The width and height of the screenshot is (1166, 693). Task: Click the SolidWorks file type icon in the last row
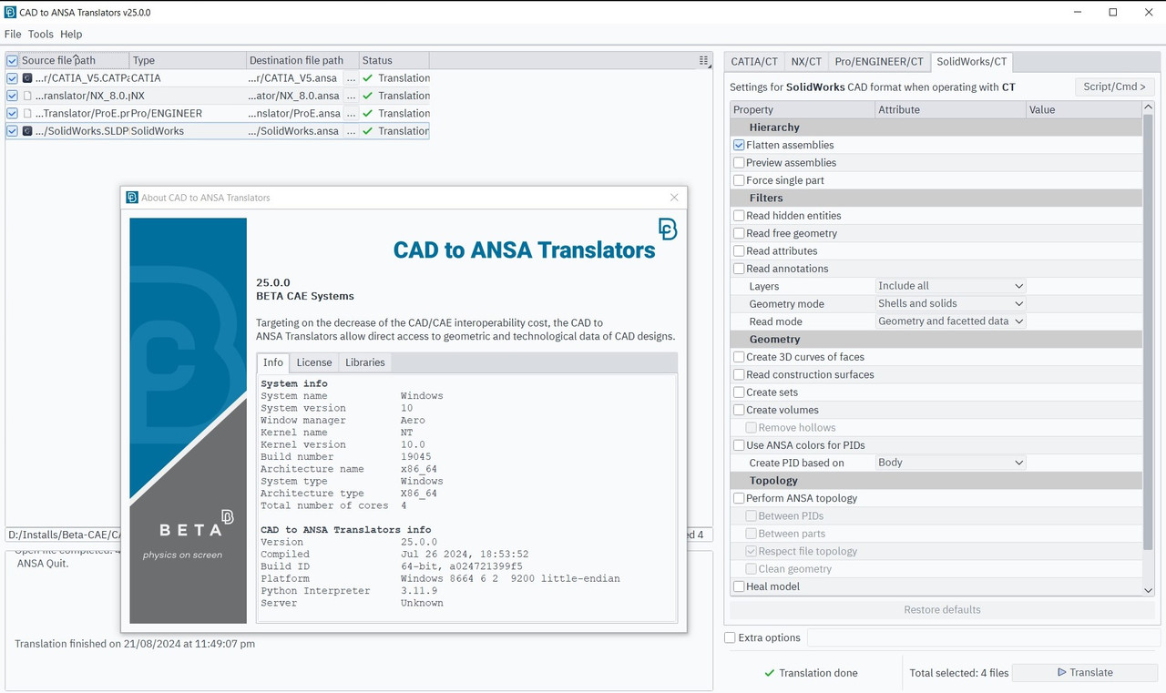coord(26,130)
